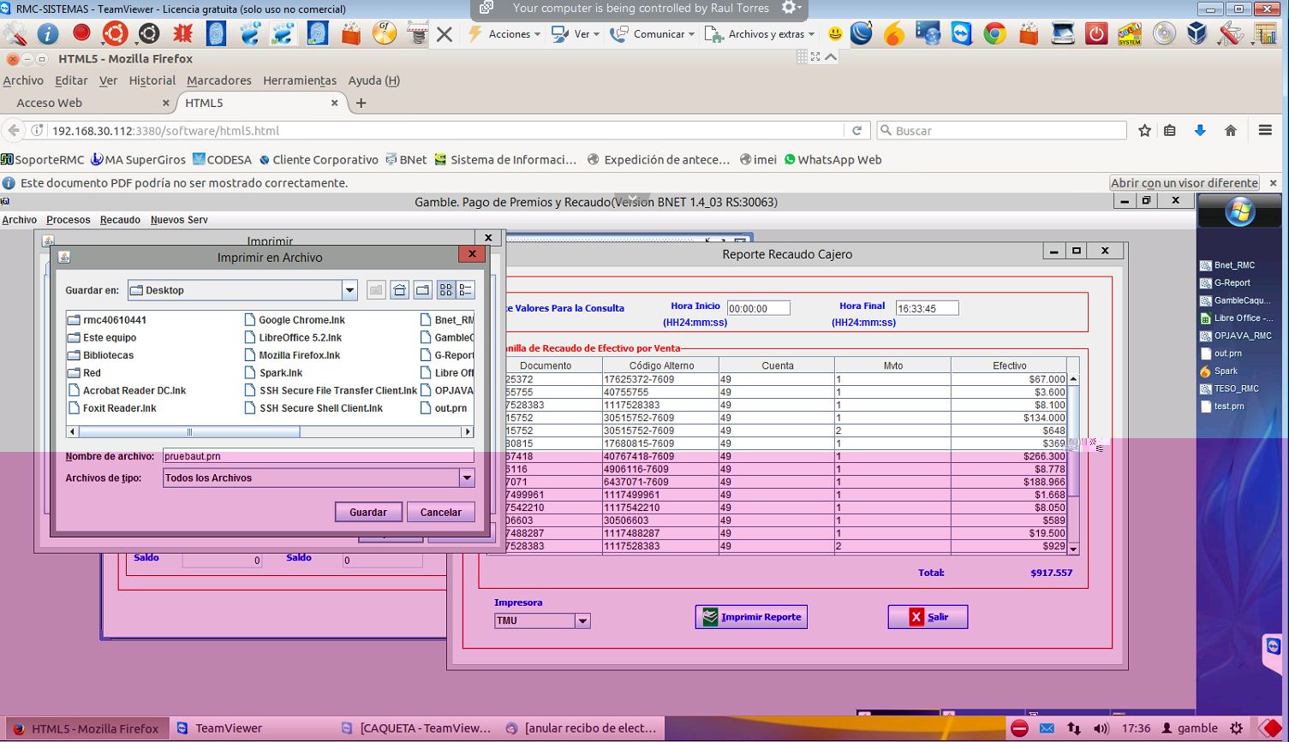Expand the 'Guardar en' Desktop dropdown
This screenshot has width=1289, height=742.
point(349,291)
